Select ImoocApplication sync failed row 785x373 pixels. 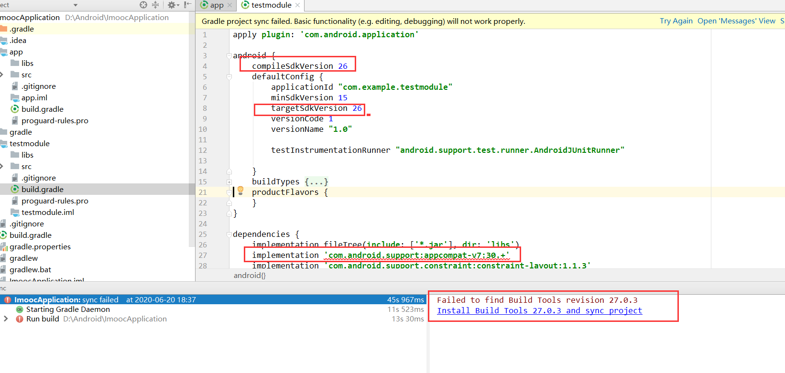point(213,299)
